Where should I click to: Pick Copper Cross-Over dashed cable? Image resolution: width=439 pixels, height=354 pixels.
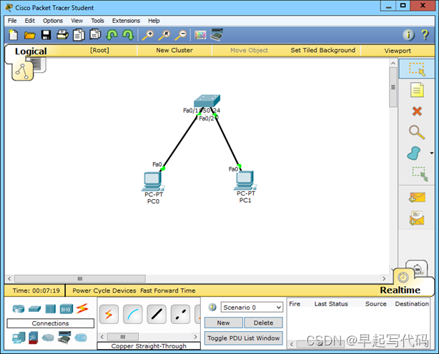click(180, 314)
